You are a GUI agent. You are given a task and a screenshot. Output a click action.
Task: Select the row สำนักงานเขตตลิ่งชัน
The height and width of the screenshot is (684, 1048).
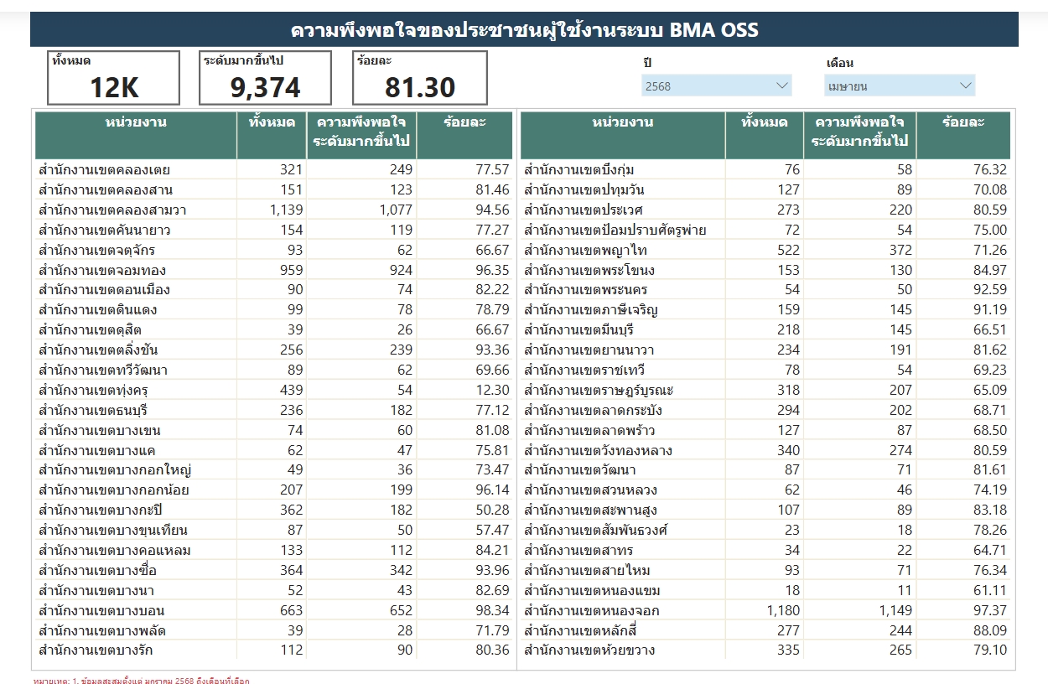click(x=273, y=350)
